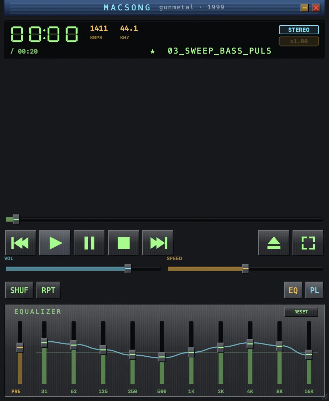329x401 pixels.
Task: Click the previous track button
Action: [x=20, y=243]
